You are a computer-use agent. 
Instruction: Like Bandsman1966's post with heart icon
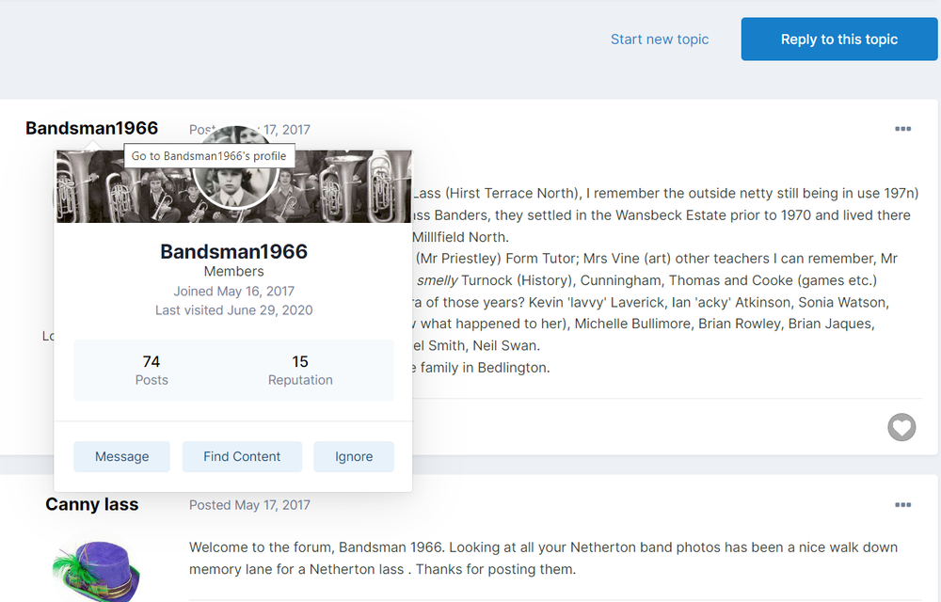tap(901, 428)
